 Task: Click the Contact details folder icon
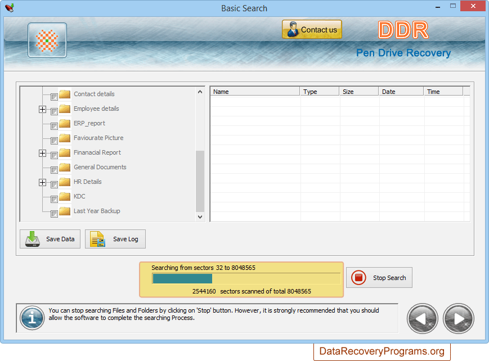click(x=65, y=94)
